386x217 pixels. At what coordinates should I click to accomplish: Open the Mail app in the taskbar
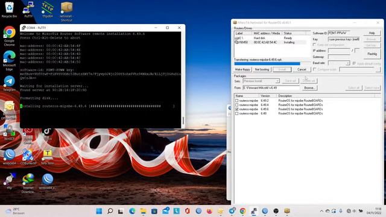[165, 211]
